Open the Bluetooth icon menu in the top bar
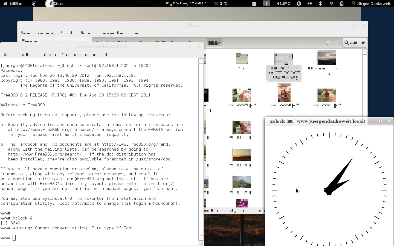This screenshot has height=246, width=394. [x=320, y=4]
